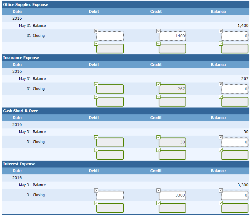
Task: Select blank balance field below Office Supplies Closing row
Action: pyautogui.click(x=235, y=48)
